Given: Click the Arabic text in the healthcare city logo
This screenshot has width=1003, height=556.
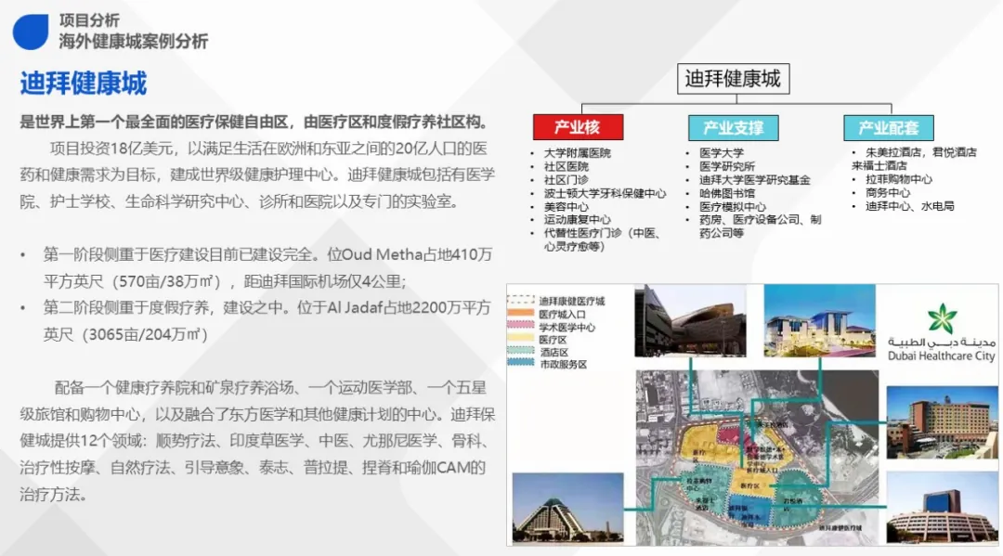Looking at the screenshot, I should 942,342.
